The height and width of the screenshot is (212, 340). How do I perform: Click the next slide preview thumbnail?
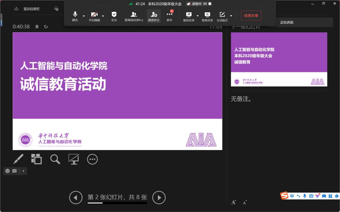[x=279, y=59]
